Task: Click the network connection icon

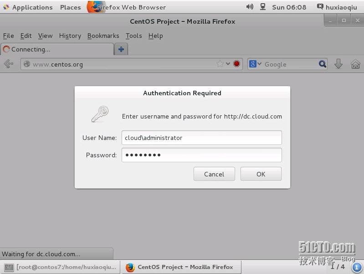Action: [x=262, y=7]
